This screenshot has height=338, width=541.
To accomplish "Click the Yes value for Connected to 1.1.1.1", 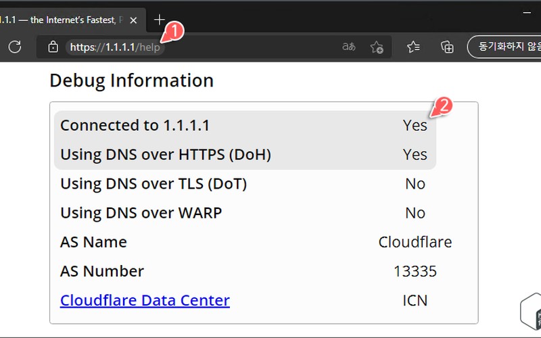I will click(415, 125).
